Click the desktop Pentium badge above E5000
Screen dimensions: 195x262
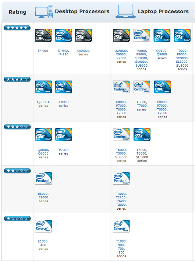(x=43, y=178)
